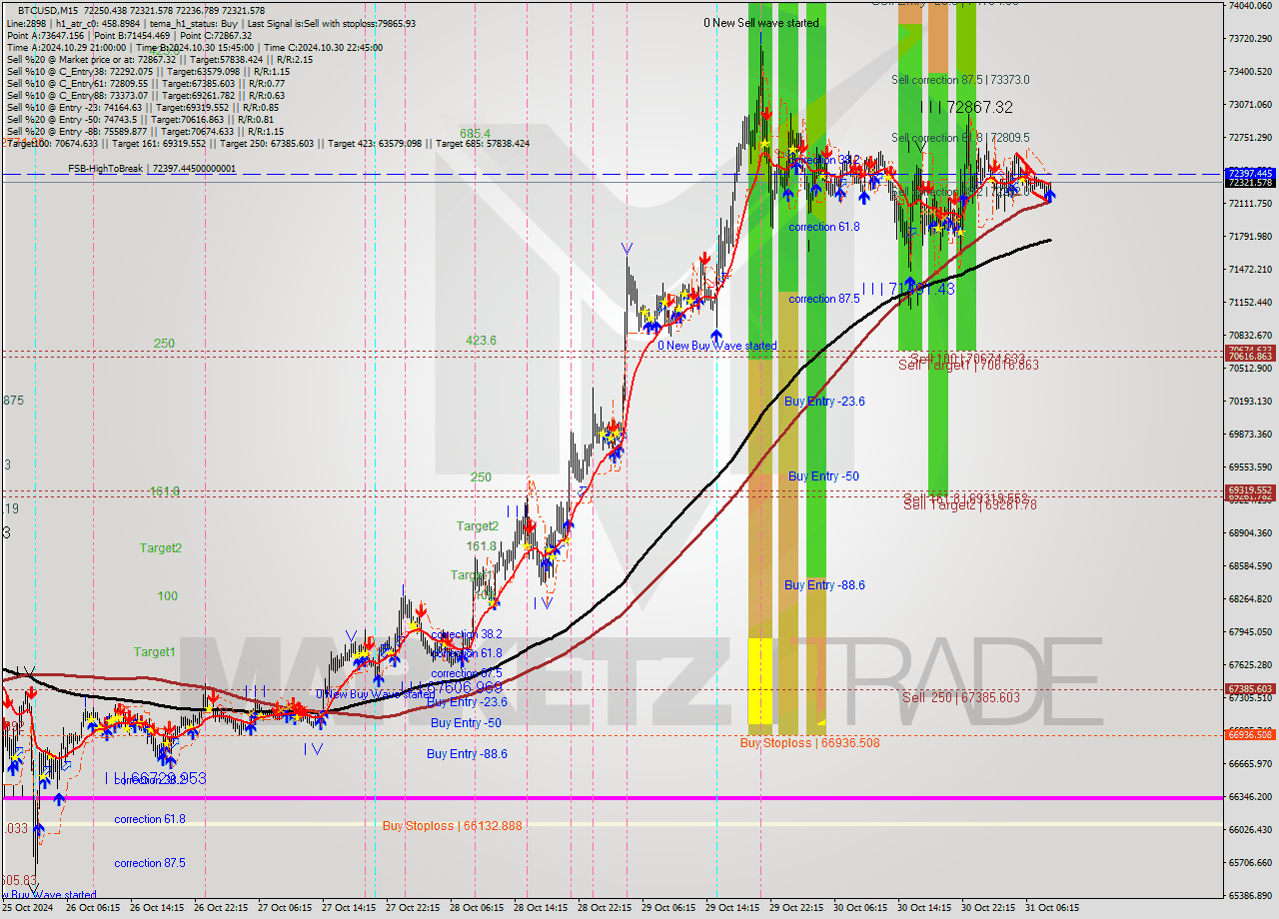Select the FSB-HighToBreak 72397.445 label
The height and width of the screenshot is (919, 1279).
click(152, 169)
